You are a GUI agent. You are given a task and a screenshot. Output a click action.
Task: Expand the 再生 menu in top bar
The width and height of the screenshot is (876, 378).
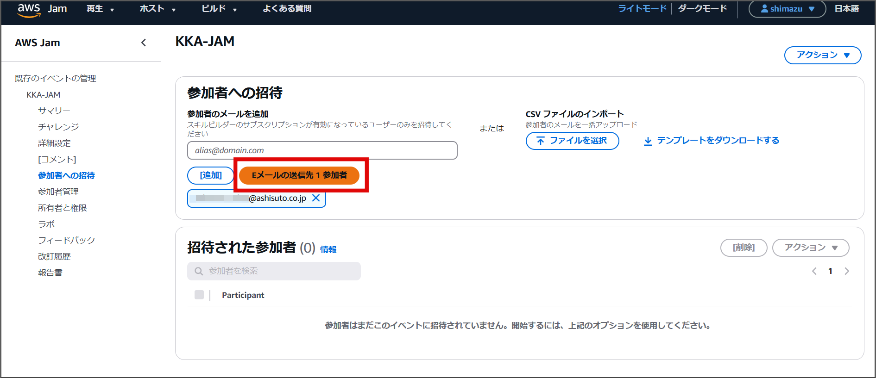(x=100, y=9)
